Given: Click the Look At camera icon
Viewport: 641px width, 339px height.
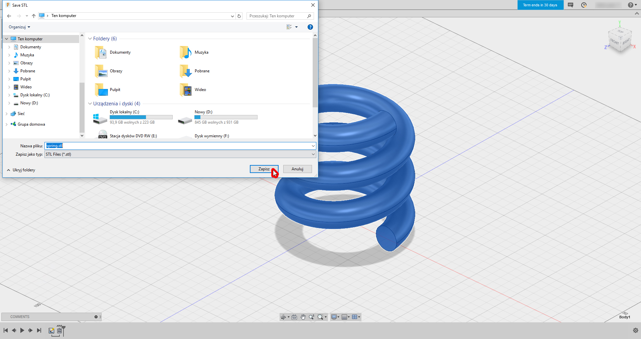Looking at the screenshot, I should click(294, 317).
